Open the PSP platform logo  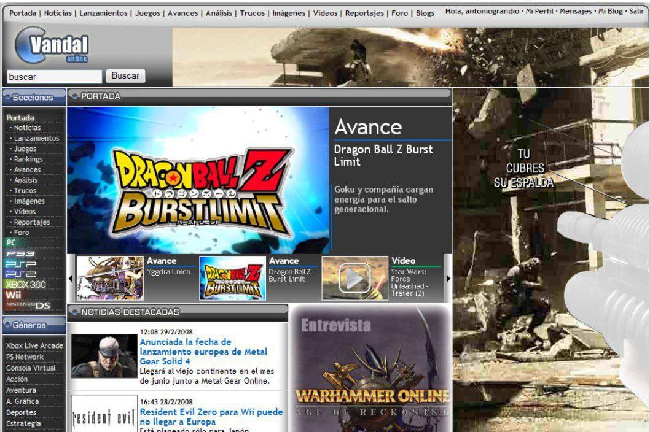20,264
